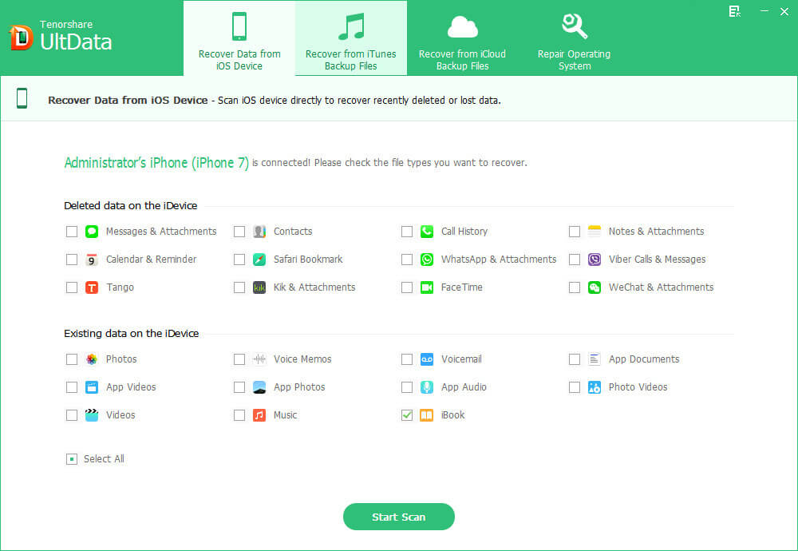Screen dimensions: 798x551
Task: Open the feedback icon in title bar
Action: coord(734,12)
